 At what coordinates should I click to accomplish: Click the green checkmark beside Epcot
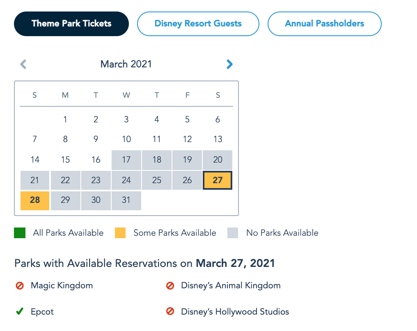point(19,312)
